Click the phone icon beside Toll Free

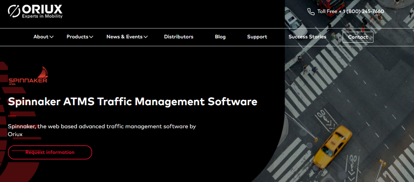click(x=311, y=12)
